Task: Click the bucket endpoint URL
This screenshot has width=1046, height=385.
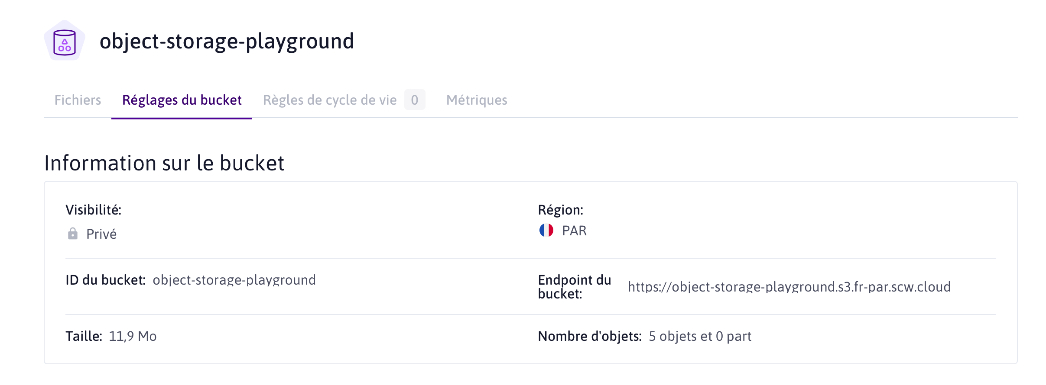Action: [789, 287]
